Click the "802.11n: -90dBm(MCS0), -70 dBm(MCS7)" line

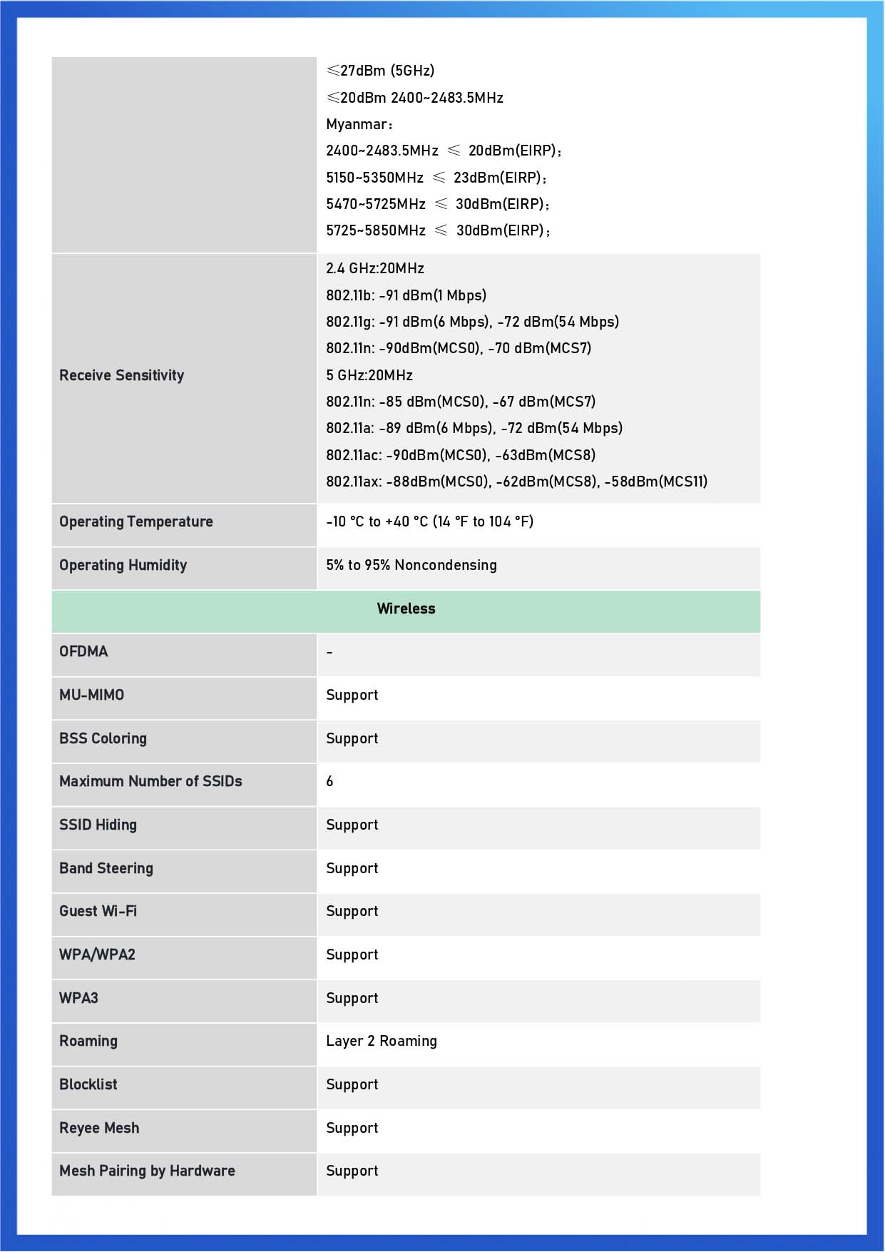[x=459, y=348]
